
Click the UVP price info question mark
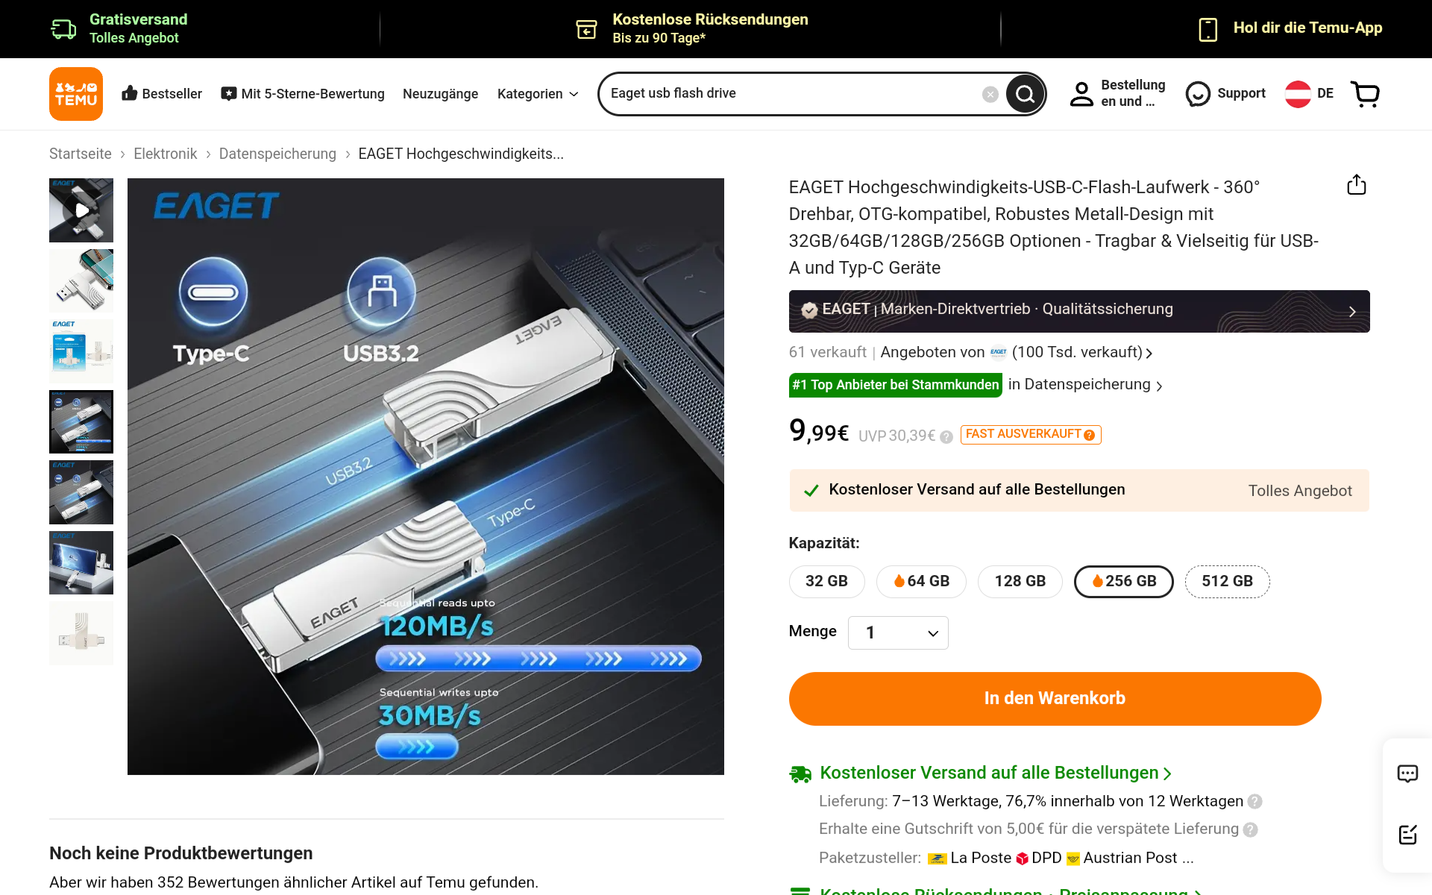click(946, 437)
